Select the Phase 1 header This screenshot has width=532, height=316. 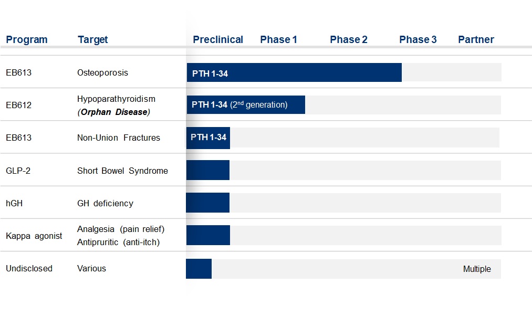[278, 40]
